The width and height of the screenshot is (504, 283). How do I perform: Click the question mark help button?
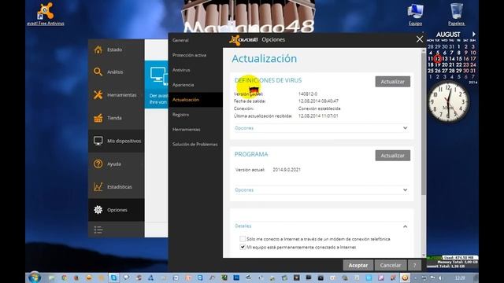[414, 266]
